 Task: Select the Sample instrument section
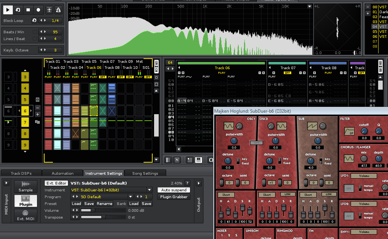(25, 186)
